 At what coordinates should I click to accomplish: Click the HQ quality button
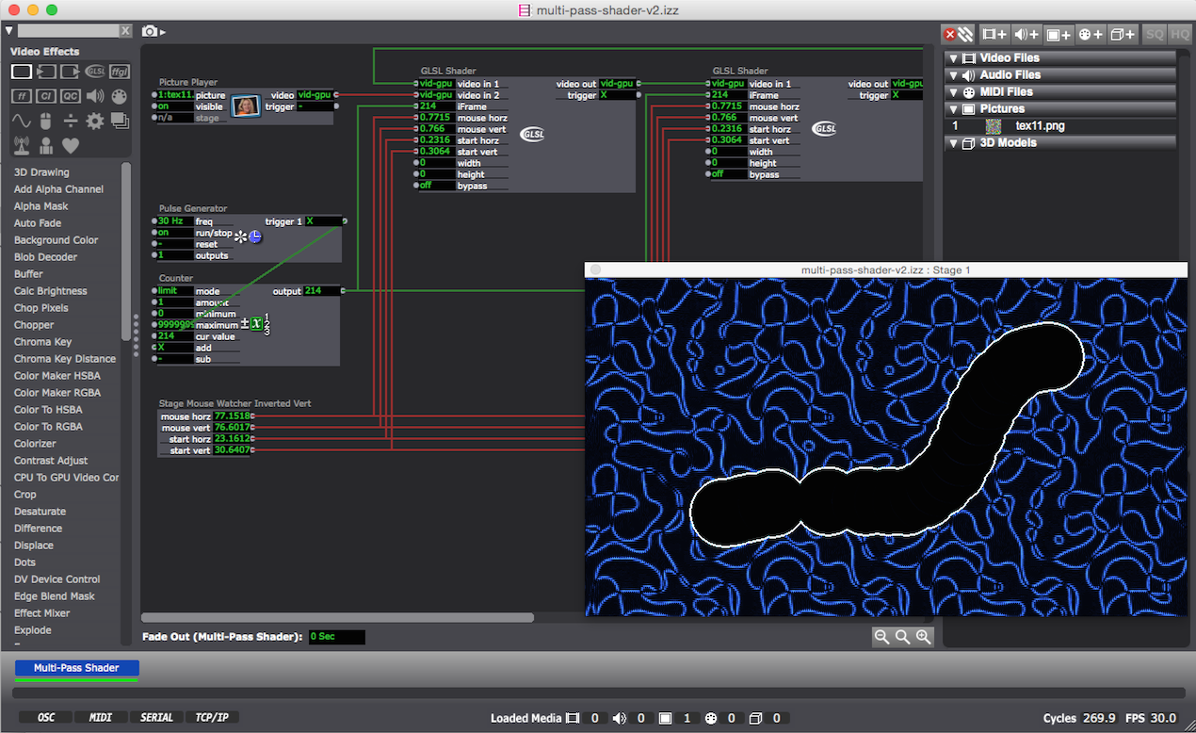click(x=1178, y=34)
